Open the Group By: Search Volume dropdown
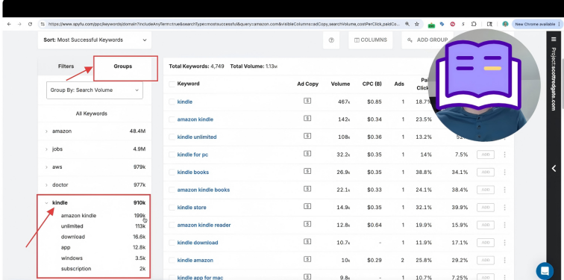 (x=95, y=90)
